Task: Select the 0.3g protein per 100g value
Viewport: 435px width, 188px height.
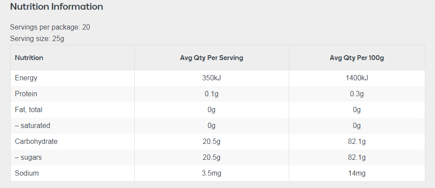Action: pyautogui.click(x=357, y=94)
